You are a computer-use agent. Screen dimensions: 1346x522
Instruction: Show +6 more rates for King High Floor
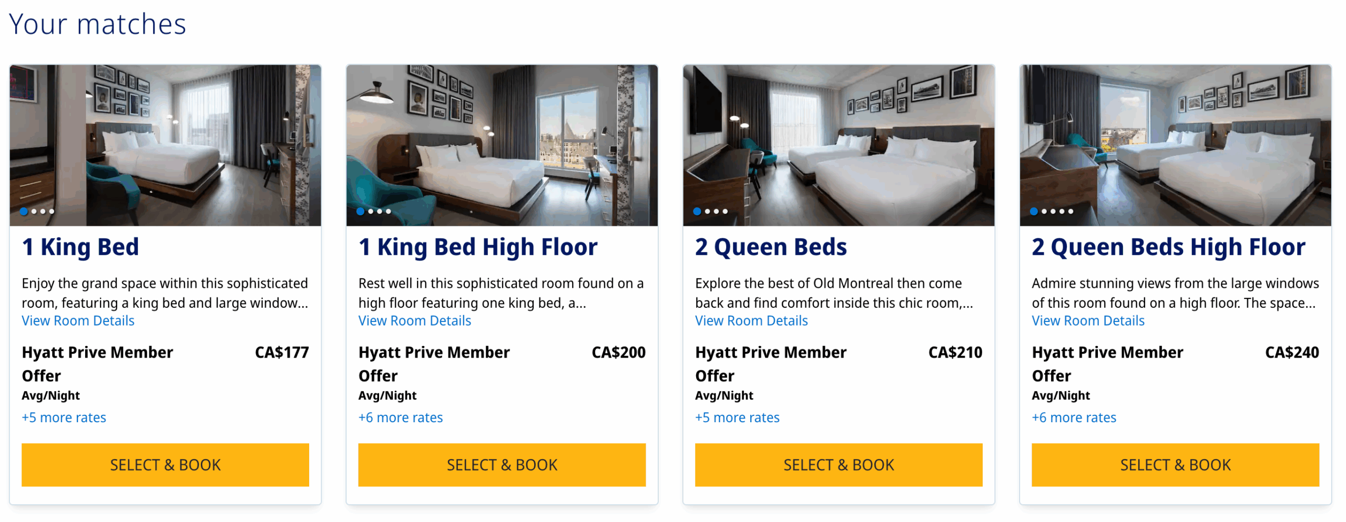point(400,417)
